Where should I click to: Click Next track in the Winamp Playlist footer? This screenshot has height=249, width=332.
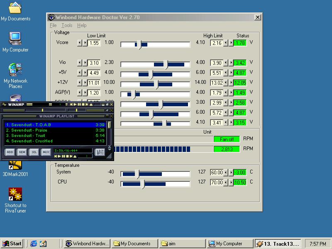pos(71,156)
